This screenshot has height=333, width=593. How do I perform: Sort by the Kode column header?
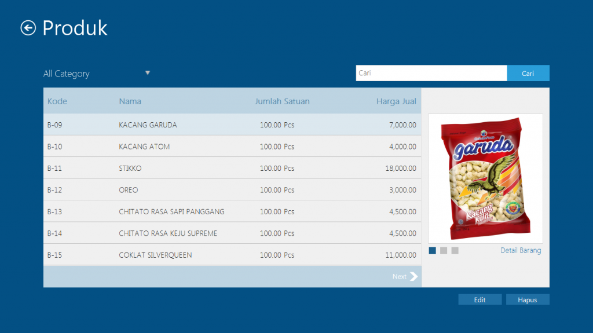click(57, 101)
